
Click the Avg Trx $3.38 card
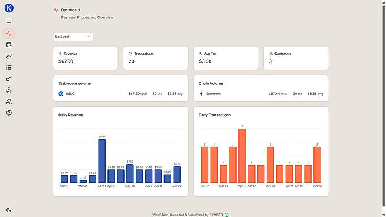226,58
